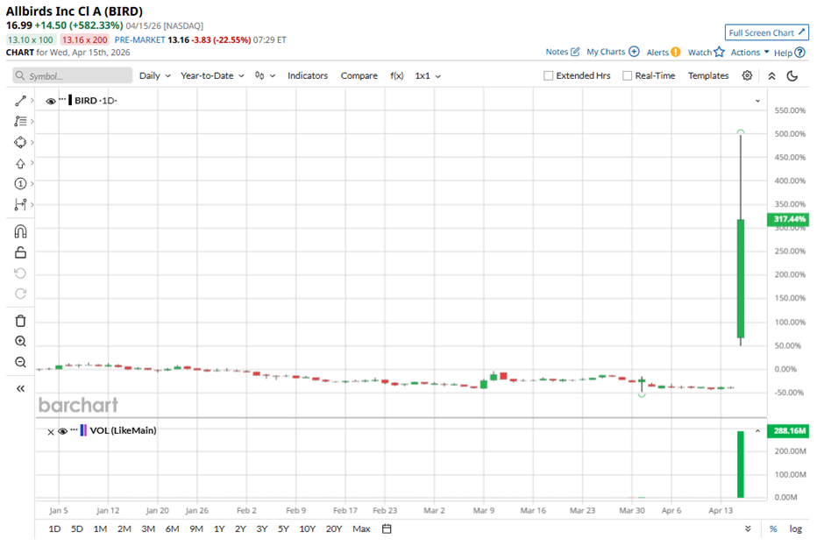Open the Templates menu
This screenshot has width=824, height=546.
pyautogui.click(x=708, y=75)
